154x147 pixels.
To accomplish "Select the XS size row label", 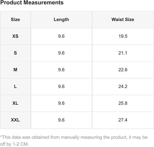I will pyautogui.click(x=15, y=36).
